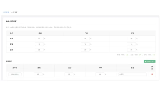Click the 管家 row label
The width and height of the screenshot is (160, 90).
click(x=11, y=44)
